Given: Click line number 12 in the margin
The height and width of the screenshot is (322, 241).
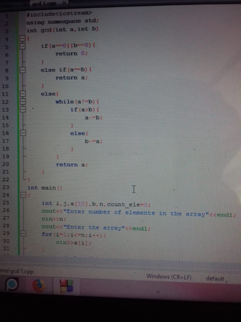Looking at the screenshot, I should [x=5, y=102].
